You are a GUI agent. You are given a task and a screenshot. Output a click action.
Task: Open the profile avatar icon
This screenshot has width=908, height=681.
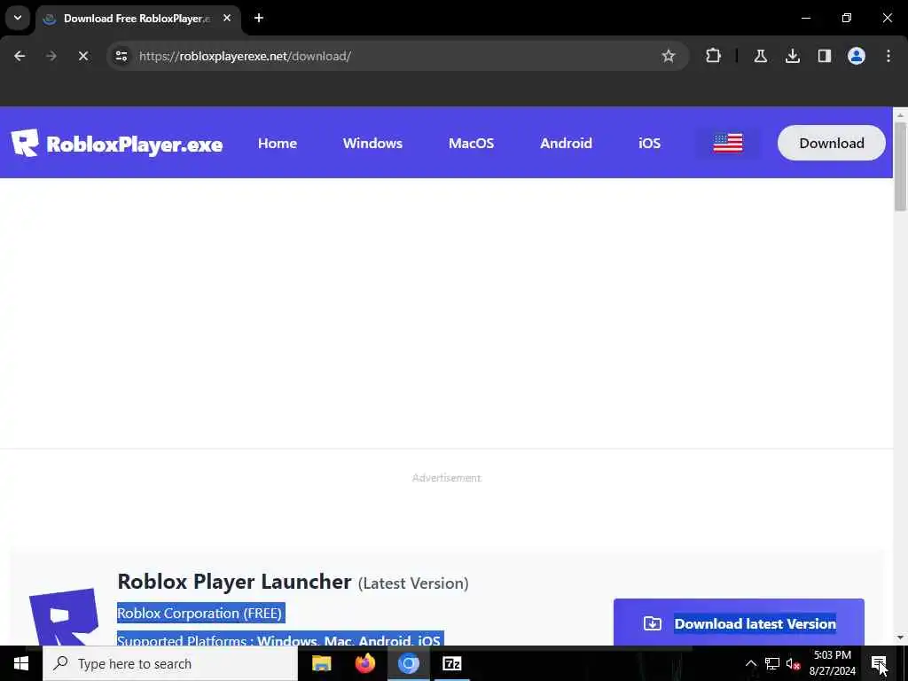(856, 56)
